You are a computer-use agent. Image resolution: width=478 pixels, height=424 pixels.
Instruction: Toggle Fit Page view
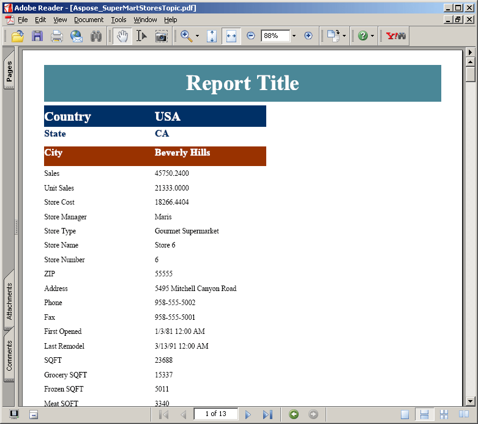click(x=212, y=36)
